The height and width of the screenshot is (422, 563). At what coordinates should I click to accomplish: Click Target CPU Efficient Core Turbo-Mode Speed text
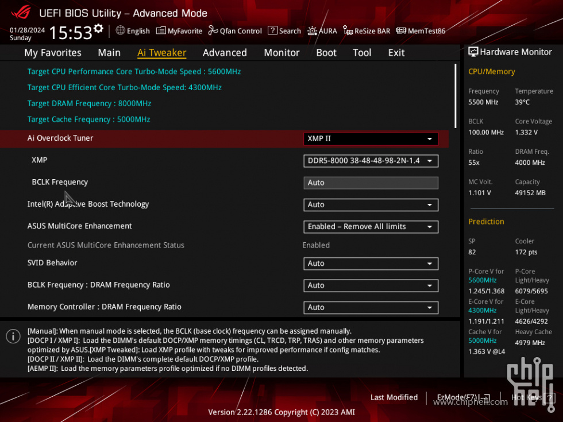pos(124,87)
